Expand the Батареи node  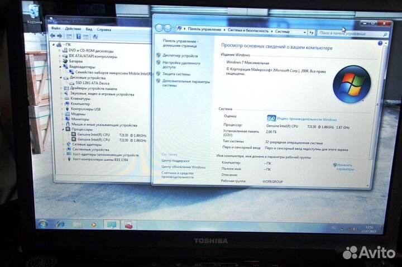pyautogui.click(x=60, y=61)
